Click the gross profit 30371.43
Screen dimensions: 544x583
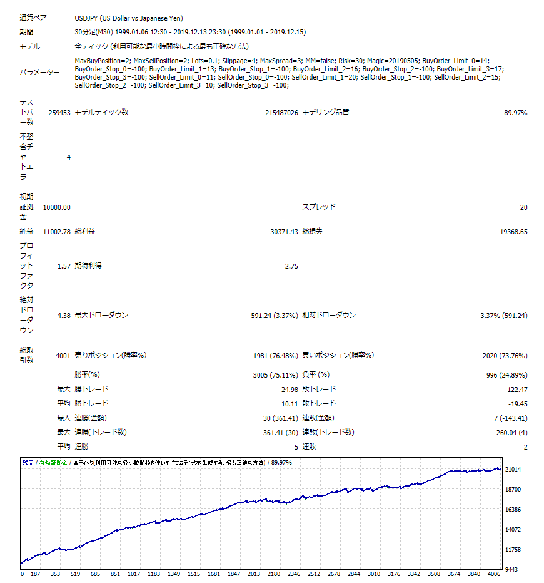point(284,232)
